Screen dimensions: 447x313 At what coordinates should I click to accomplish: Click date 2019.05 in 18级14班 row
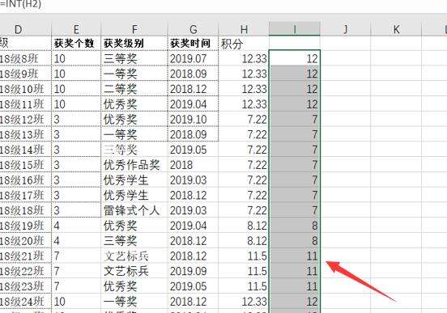(194, 150)
